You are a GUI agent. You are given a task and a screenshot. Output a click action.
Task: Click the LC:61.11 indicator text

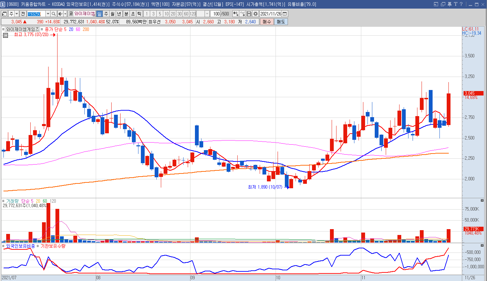[x=470, y=29]
